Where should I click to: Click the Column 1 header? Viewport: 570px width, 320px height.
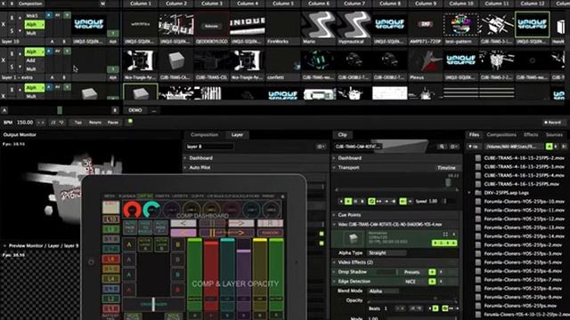pos(141,4)
